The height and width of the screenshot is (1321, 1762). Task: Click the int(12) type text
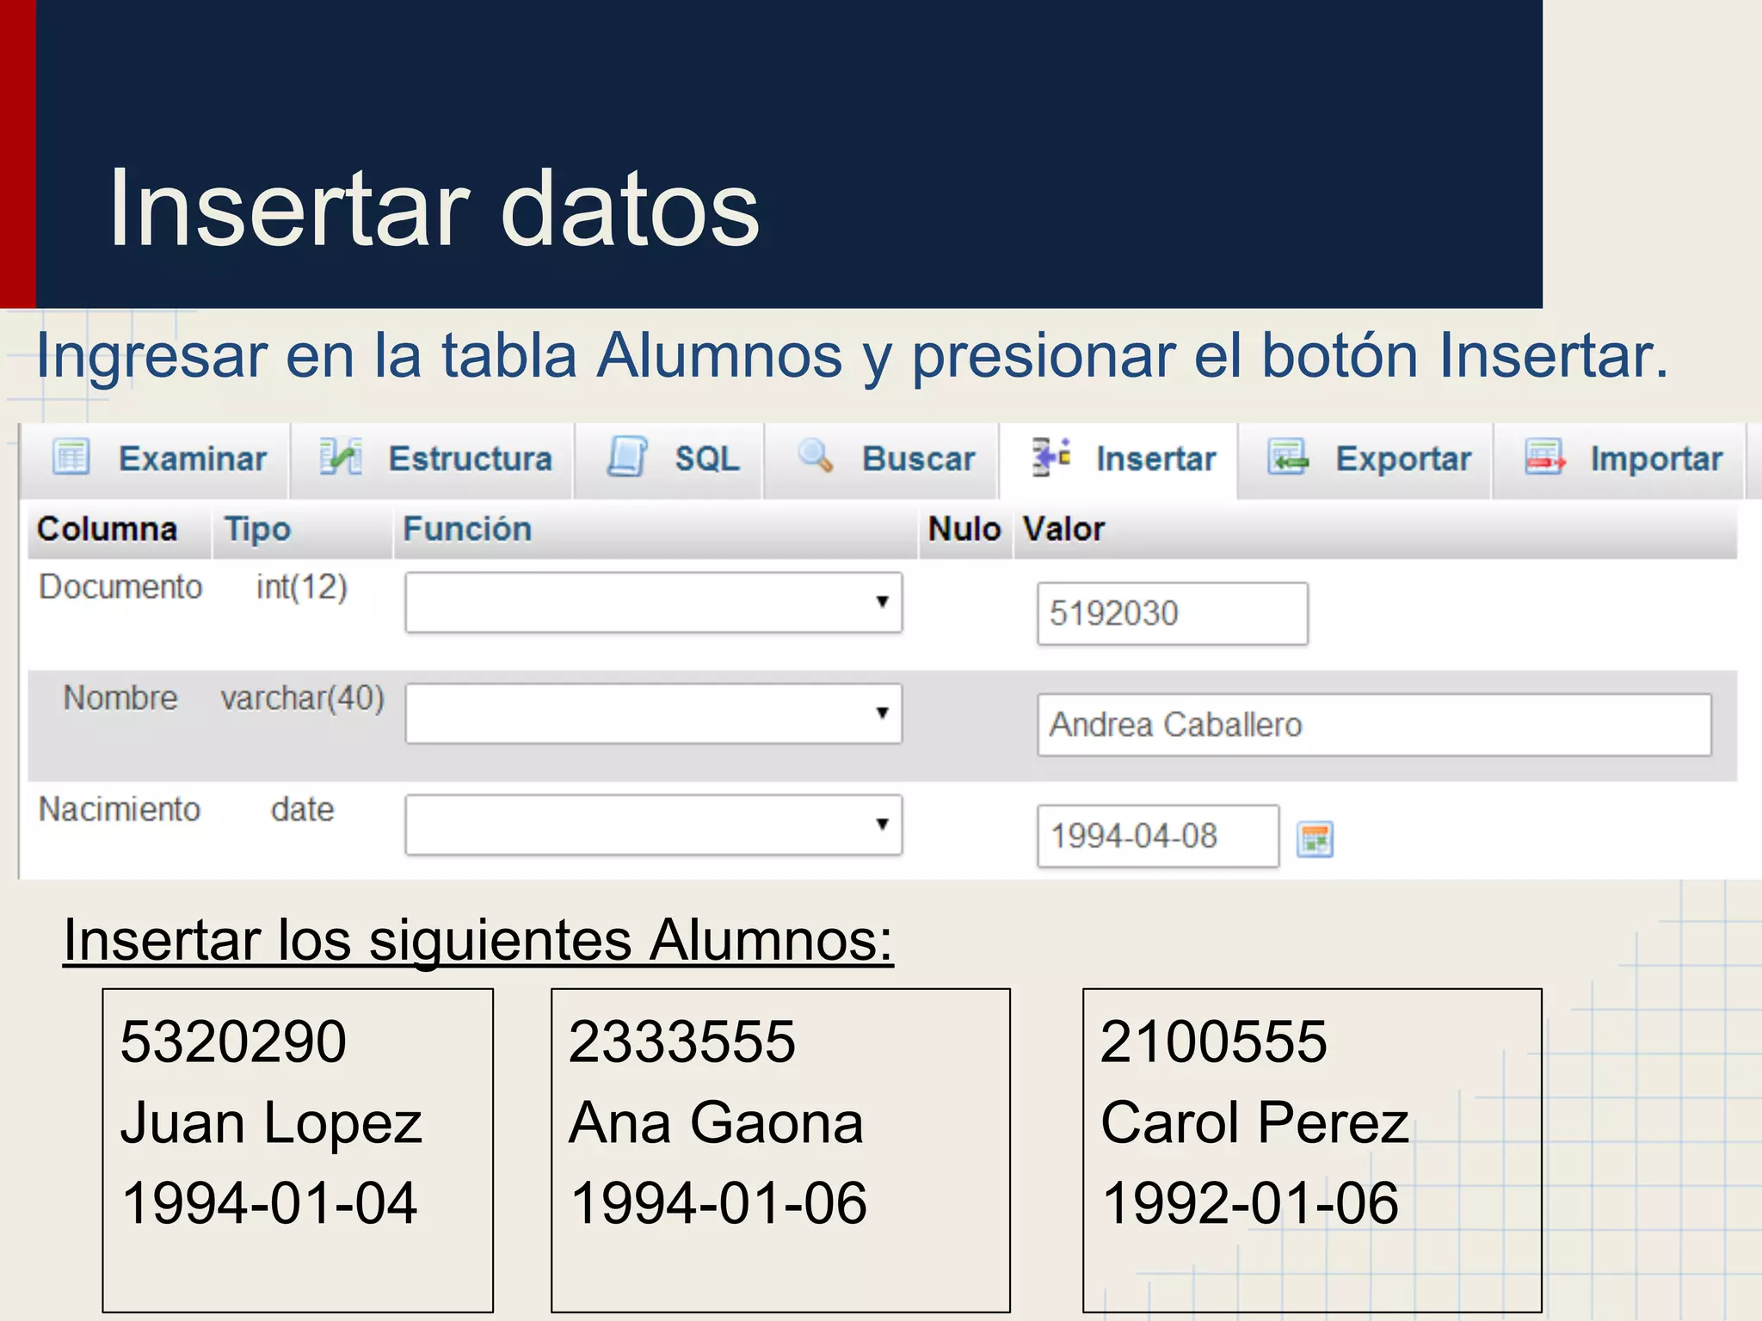click(x=302, y=587)
